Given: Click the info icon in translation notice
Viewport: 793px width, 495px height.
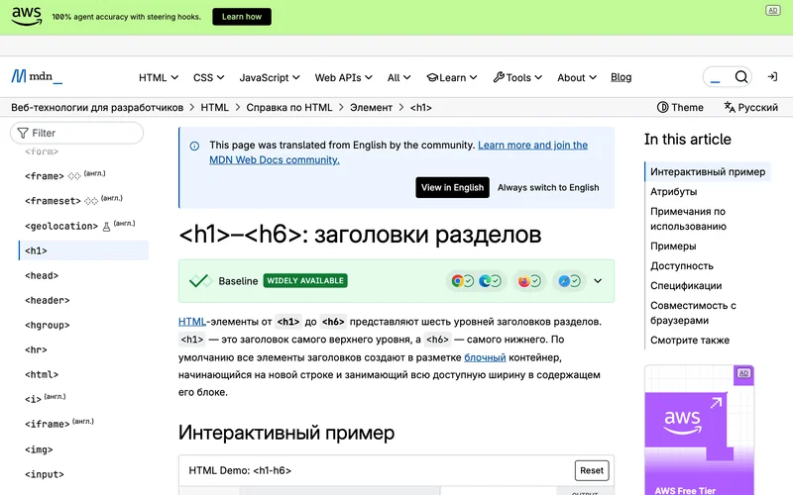Looking at the screenshot, I should click(x=194, y=146).
